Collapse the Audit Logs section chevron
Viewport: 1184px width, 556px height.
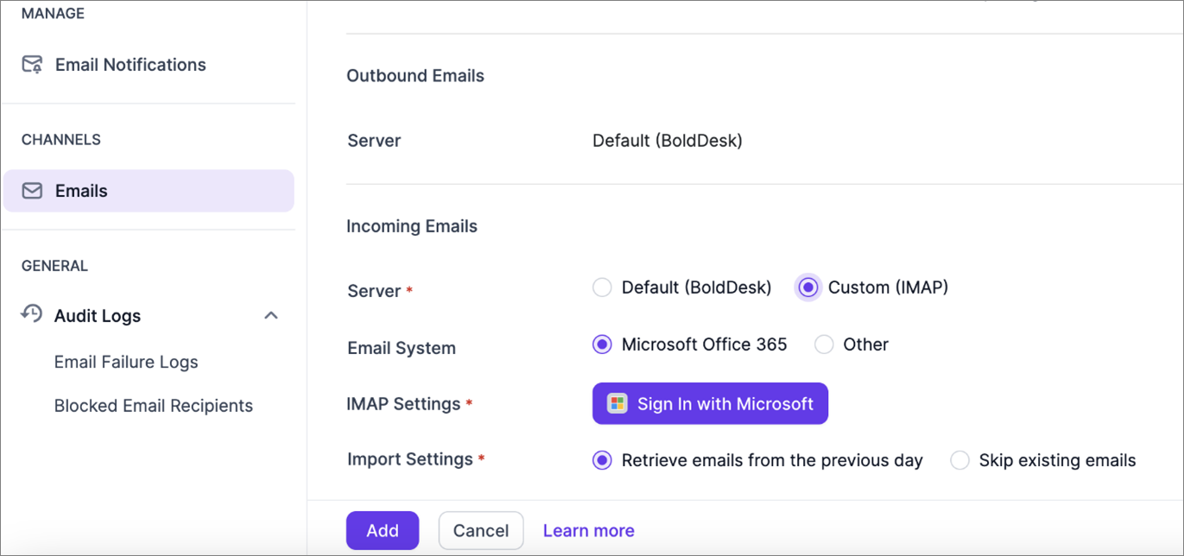pos(271,316)
